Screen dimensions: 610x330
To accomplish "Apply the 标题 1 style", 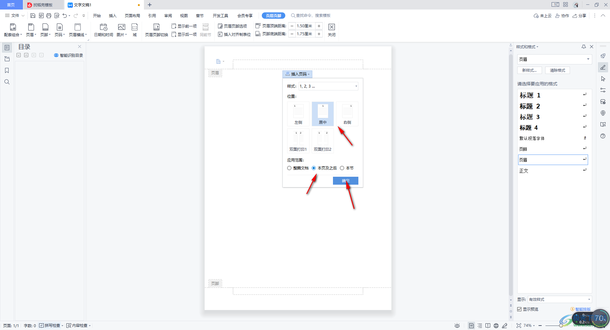I will click(x=553, y=95).
